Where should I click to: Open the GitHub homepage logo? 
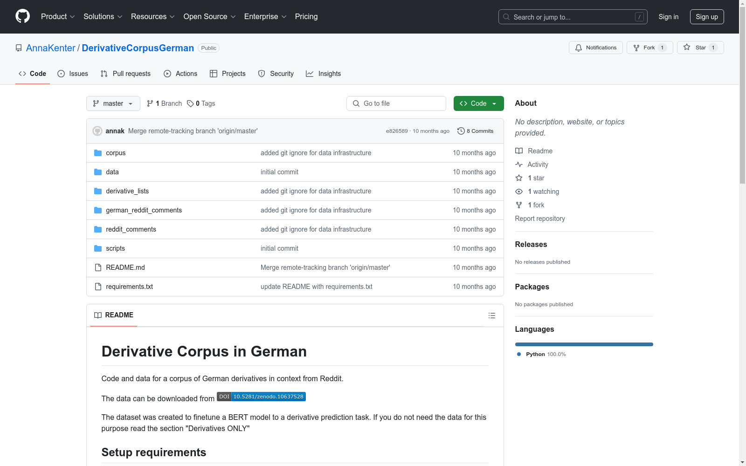coord(22,16)
